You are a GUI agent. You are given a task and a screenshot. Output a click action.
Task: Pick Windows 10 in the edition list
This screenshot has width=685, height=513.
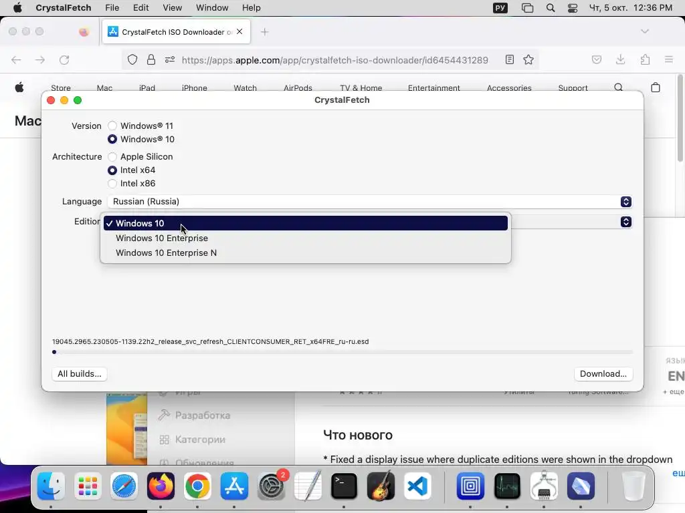(305, 223)
